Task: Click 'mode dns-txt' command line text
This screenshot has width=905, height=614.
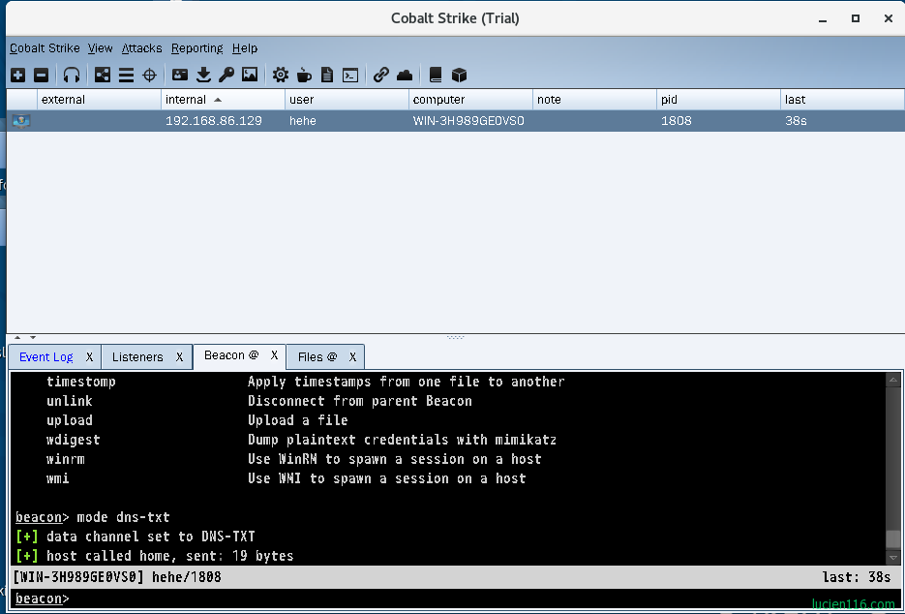Action: (124, 517)
